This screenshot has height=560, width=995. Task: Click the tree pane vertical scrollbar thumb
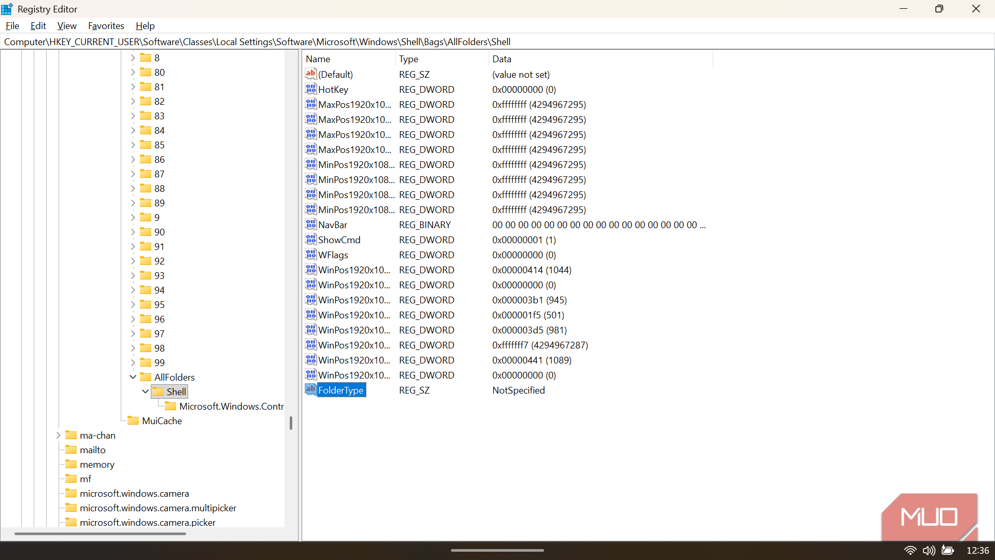(291, 423)
